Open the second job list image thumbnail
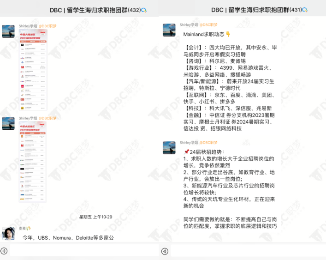The image size is (326, 260). tap(33, 162)
